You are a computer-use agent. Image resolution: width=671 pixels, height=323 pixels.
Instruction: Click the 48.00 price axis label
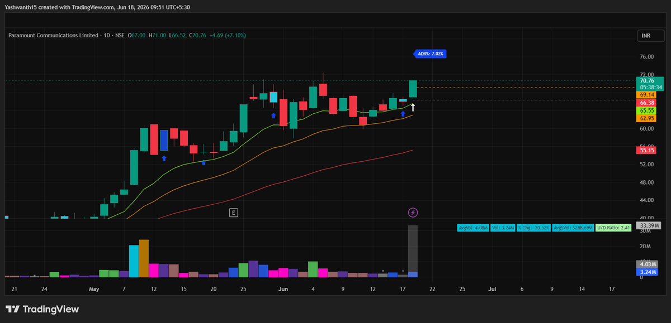pos(646,182)
